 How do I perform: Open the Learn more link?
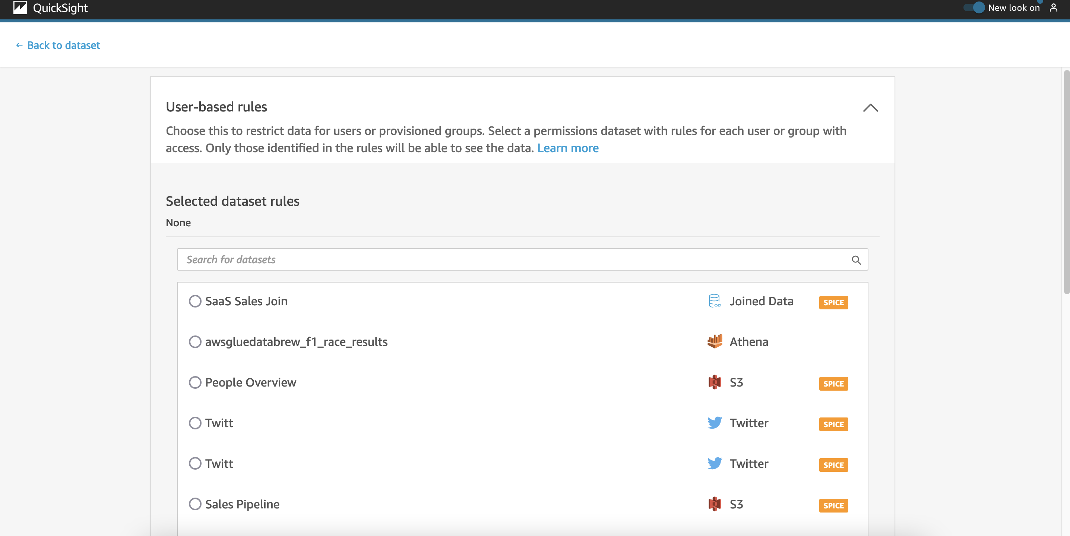pyautogui.click(x=567, y=148)
